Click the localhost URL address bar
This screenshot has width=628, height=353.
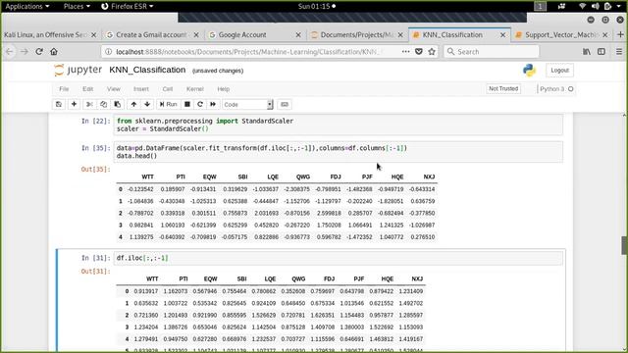pyautogui.click(x=248, y=52)
